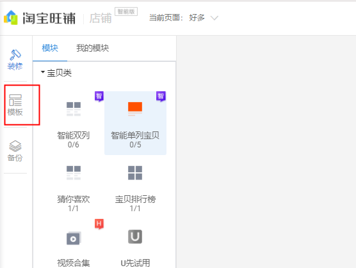Click the 当前页面 label text
Image resolution: width=356 pixels, height=268 pixels.
click(166, 17)
